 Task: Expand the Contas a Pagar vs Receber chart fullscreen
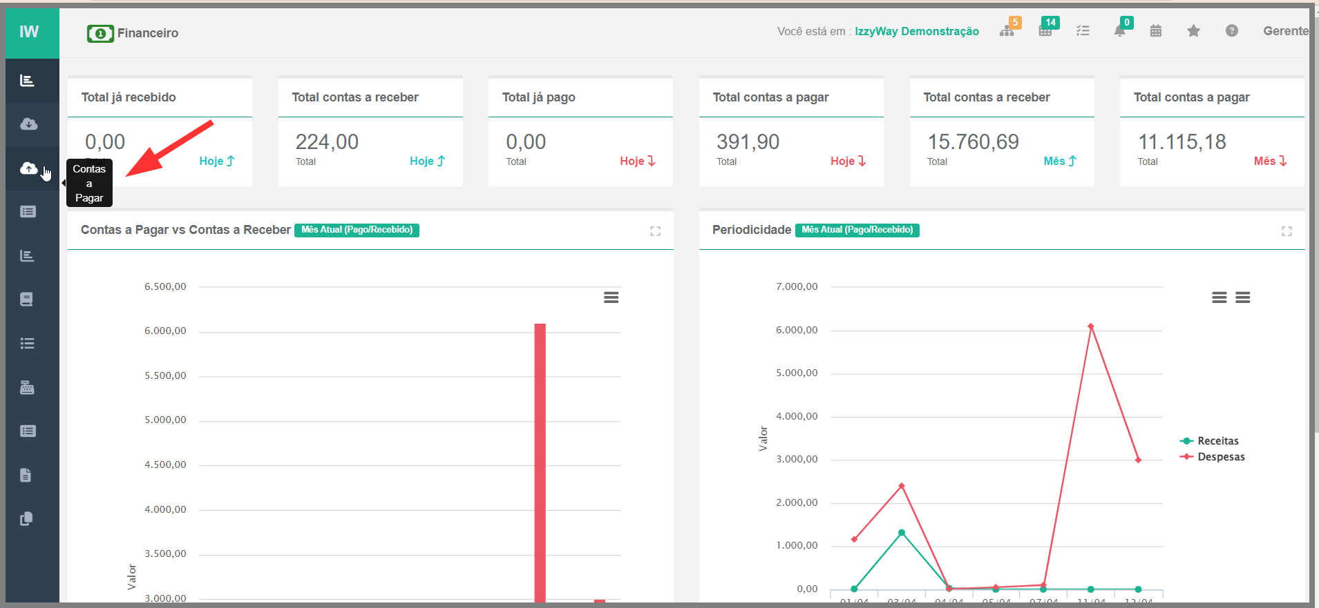tap(655, 231)
